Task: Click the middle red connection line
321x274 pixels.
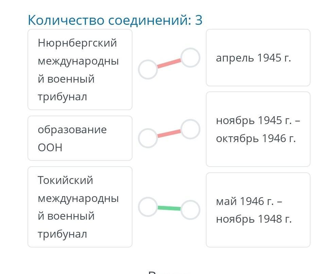Action: [x=169, y=134]
